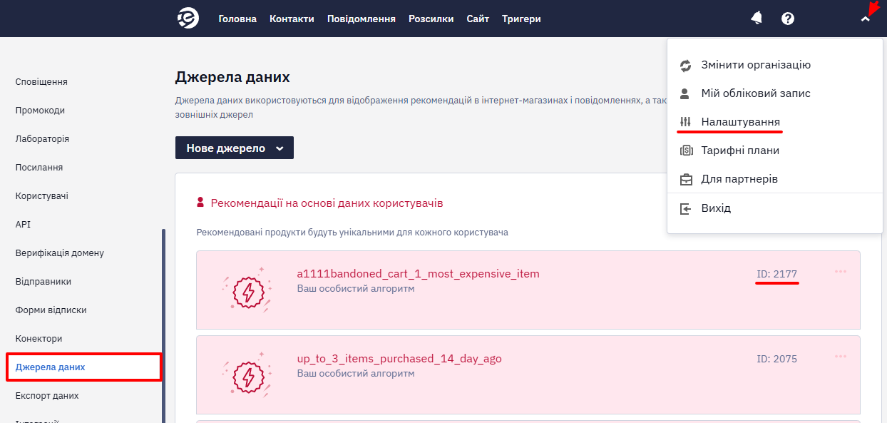887x423 pixels.
Task: Open the Розсилки top menu
Action: 431,19
